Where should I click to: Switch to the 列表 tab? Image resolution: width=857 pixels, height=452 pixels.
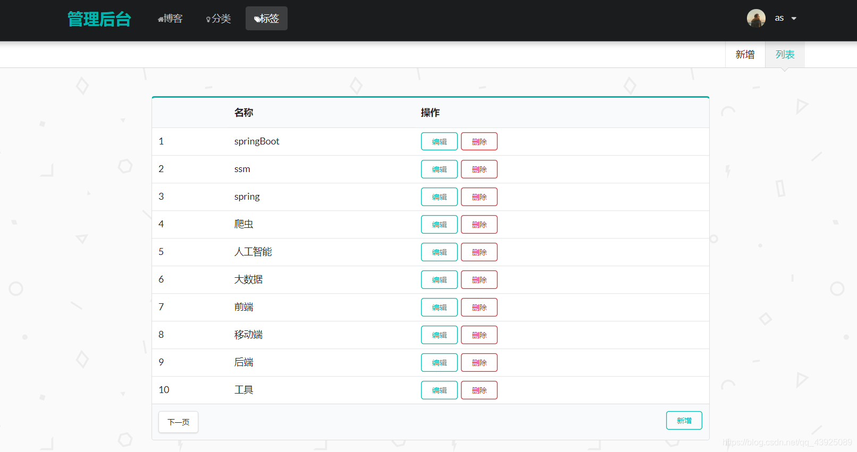[785, 54]
